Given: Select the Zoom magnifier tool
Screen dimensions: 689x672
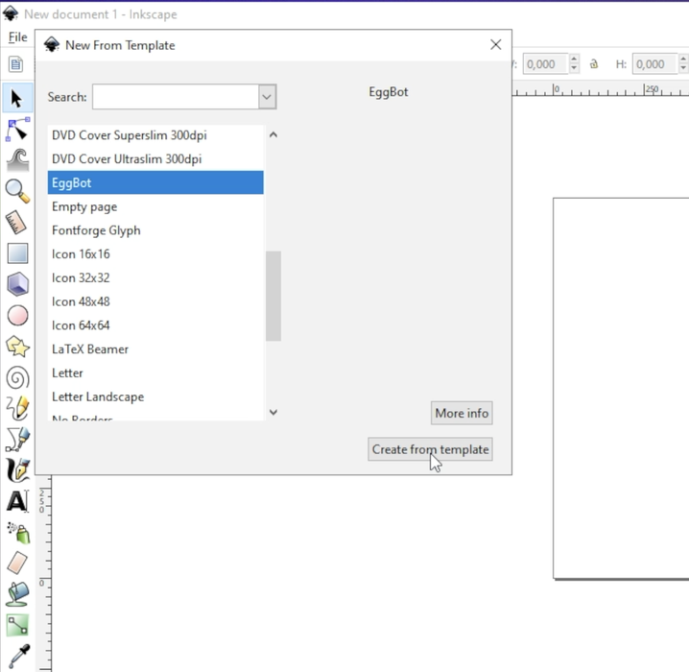Looking at the screenshot, I should 17,191.
